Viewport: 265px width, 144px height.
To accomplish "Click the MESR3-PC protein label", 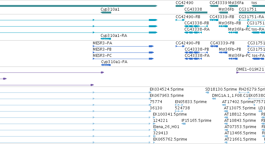I will coord(102,56).
